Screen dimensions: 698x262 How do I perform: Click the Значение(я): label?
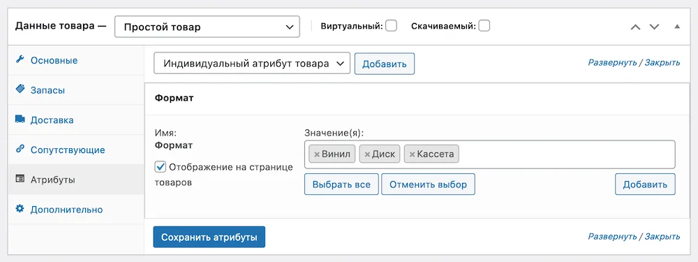(333, 132)
